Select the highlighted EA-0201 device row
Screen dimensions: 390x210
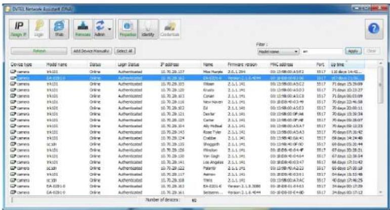tap(187, 78)
